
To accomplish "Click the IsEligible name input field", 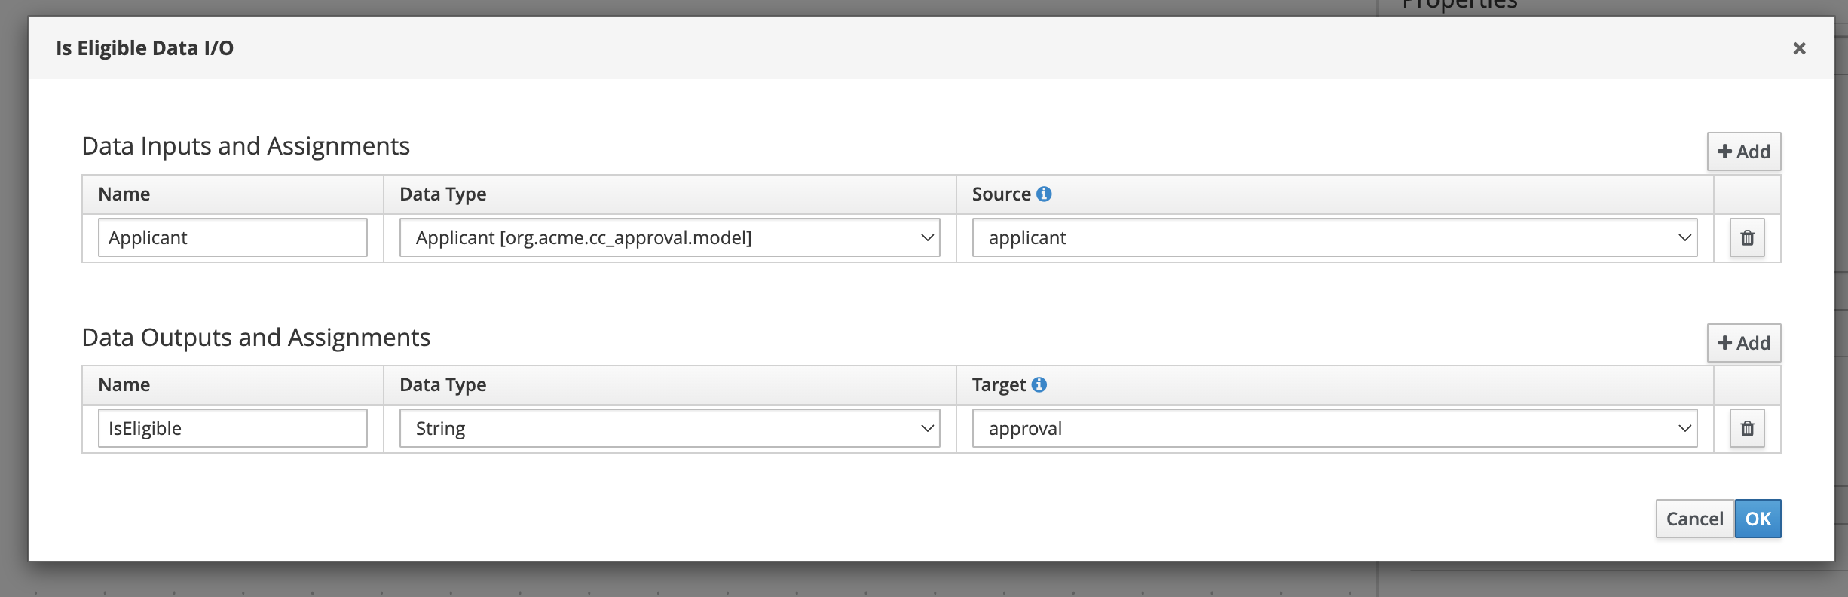I will click(x=233, y=429).
